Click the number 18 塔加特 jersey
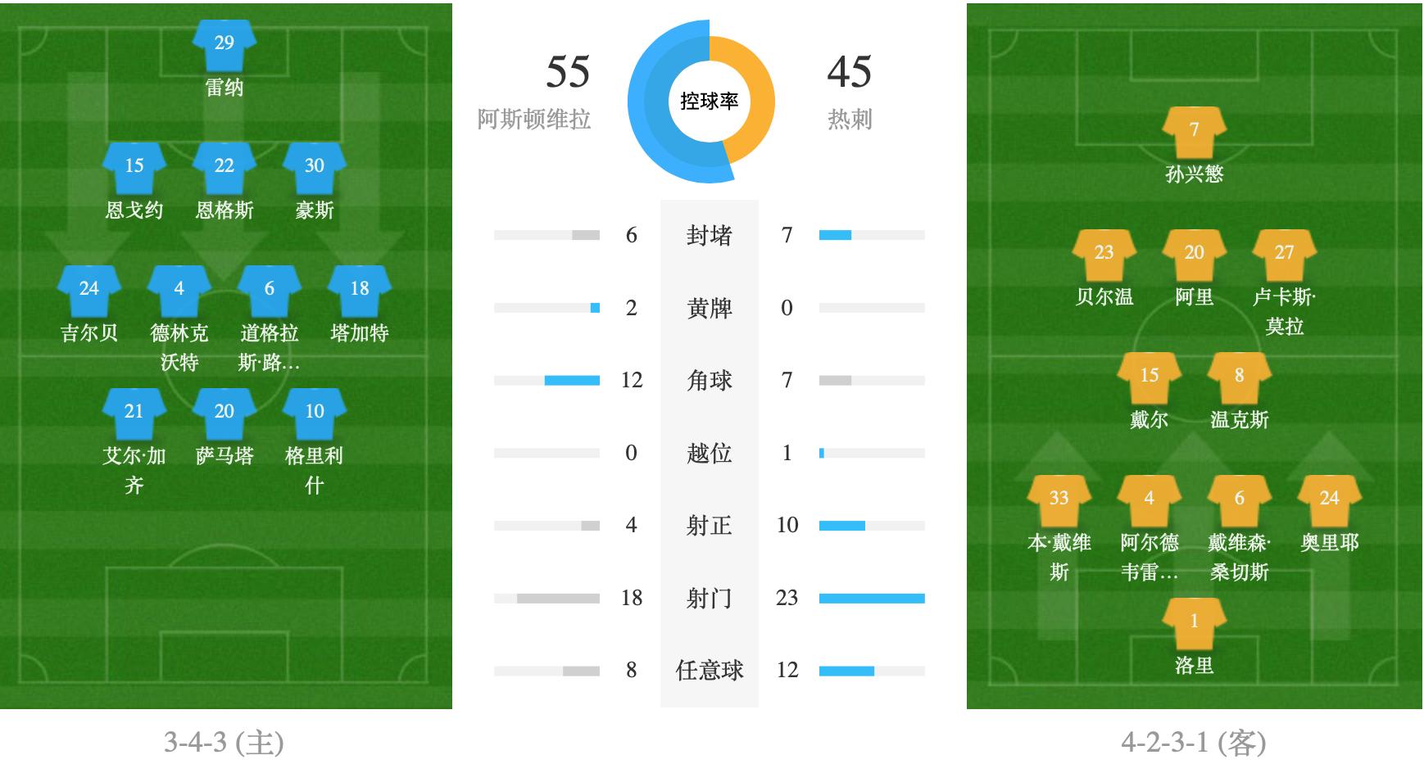1424x773 pixels. [x=359, y=290]
